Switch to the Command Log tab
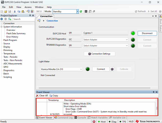Viewport: 162px width, 123px height. [x=63, y=118]
